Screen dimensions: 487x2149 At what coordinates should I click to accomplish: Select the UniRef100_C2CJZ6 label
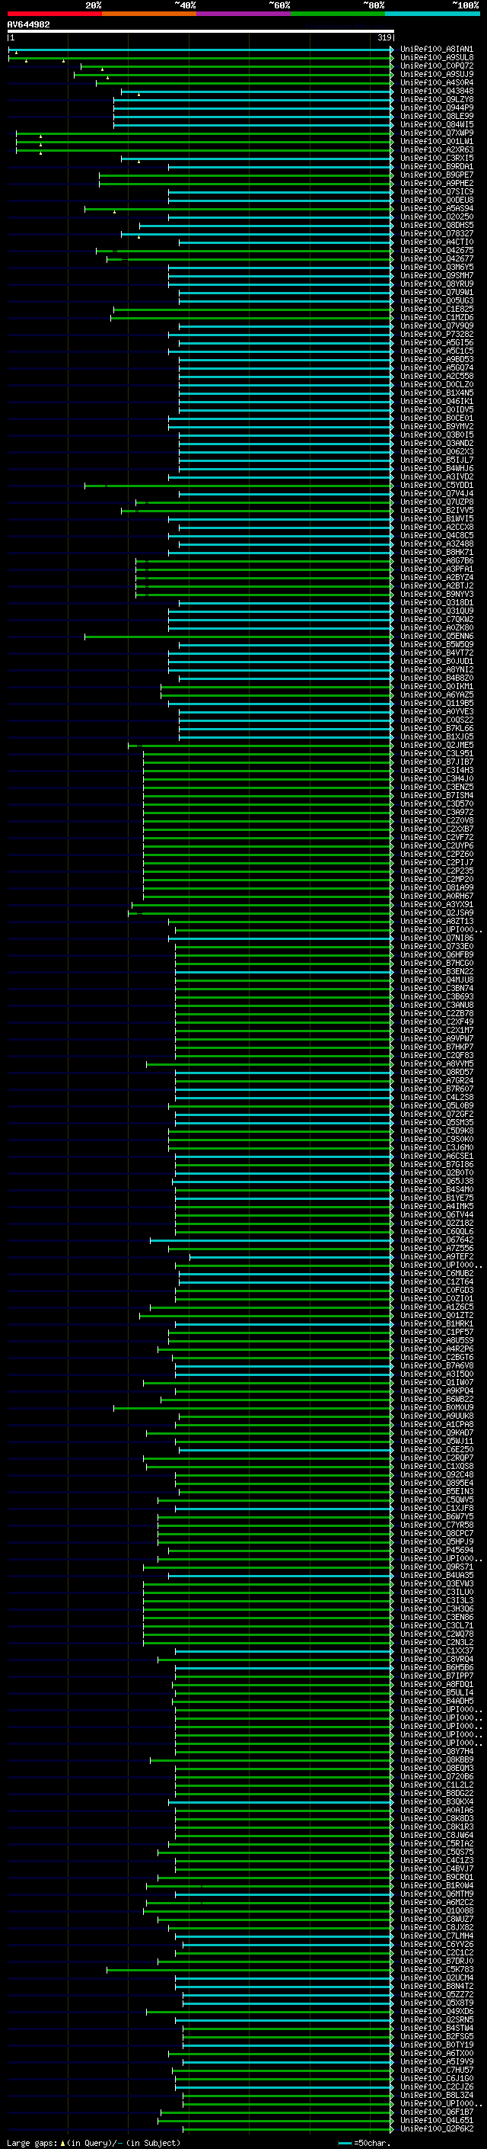pos(436,2086)
